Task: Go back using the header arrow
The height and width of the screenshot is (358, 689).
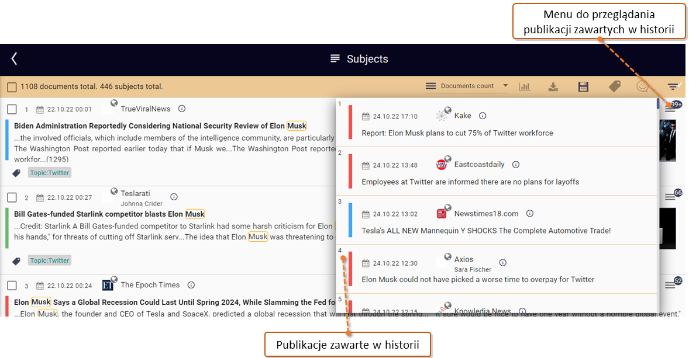Action: pos(15,59)
